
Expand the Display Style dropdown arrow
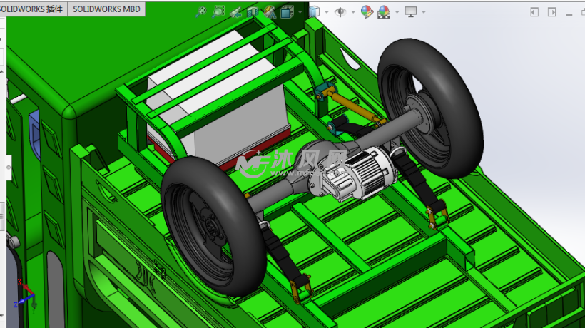[327, 12]
